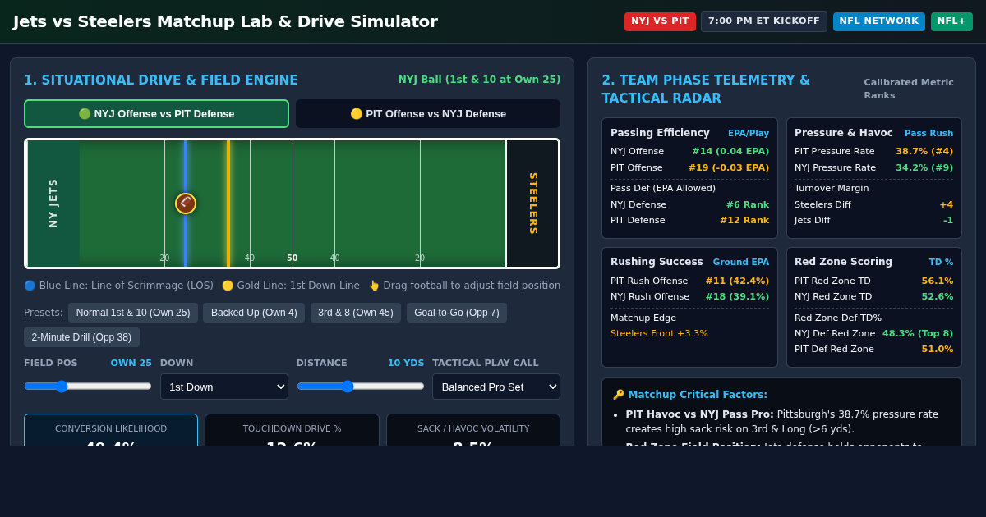Click '#12 Rank' PIT Defense value
This screenshot has height=517, width=986.
(744, 221)
